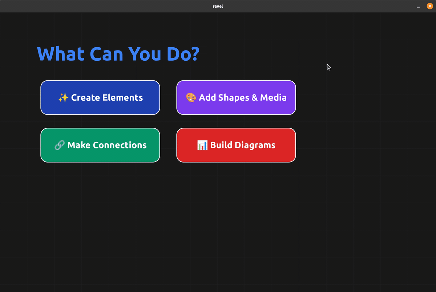The width and height of the screenshot is (436, 292).
Task: Close the revel window with the orange X
Action: coord(429,6)
